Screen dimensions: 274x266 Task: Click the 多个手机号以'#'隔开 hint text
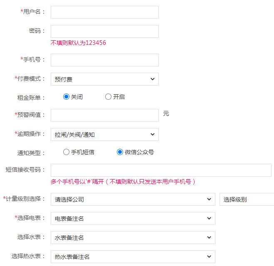pyautogui.click(x=123, y=182)
